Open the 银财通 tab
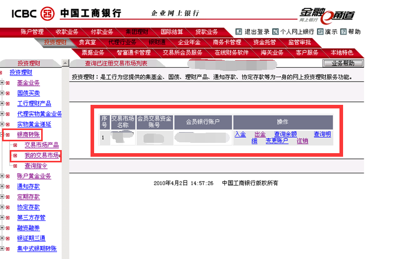The height and width of the screenshot is (259, 394). [157, 42]
